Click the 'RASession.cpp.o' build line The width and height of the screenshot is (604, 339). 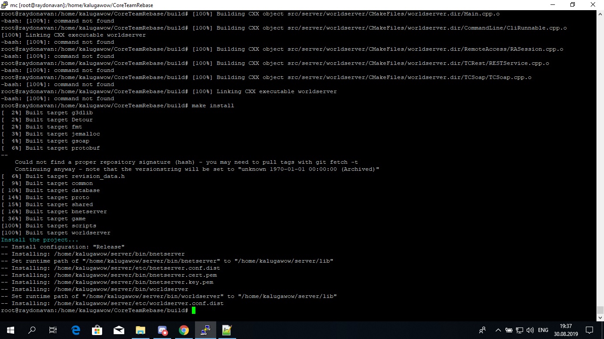[282, 49]
